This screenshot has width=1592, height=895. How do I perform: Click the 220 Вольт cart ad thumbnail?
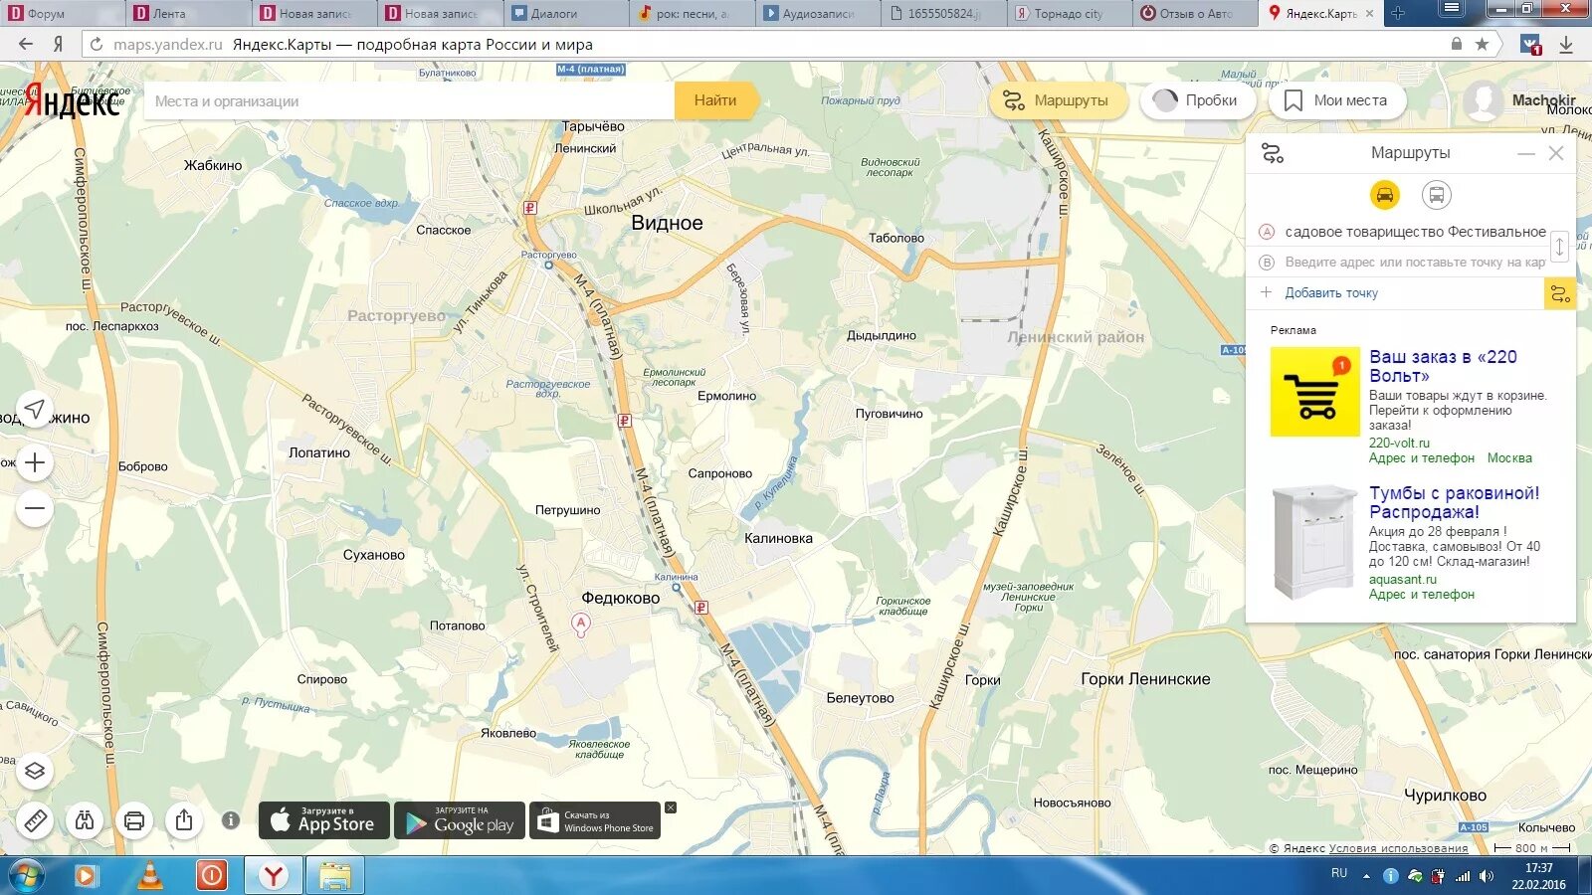coord(1314,392)
